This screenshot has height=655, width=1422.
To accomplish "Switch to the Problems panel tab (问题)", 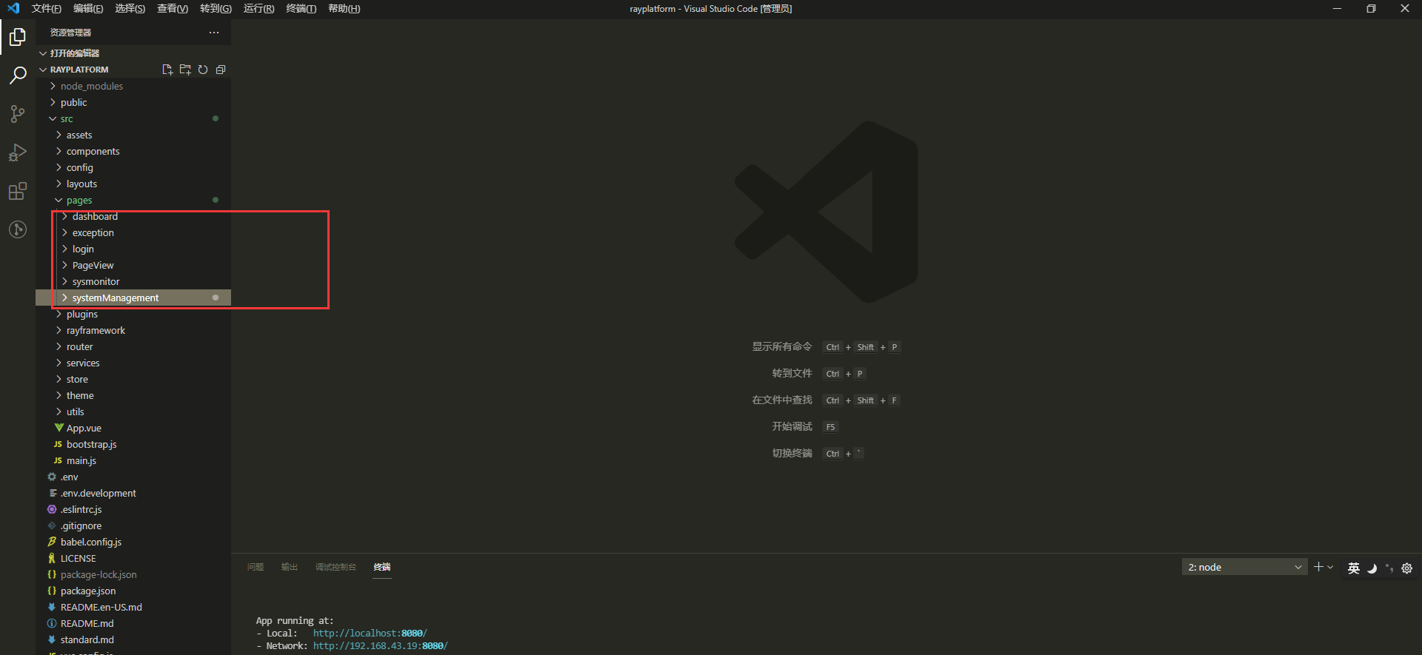I will pos(256,567).
